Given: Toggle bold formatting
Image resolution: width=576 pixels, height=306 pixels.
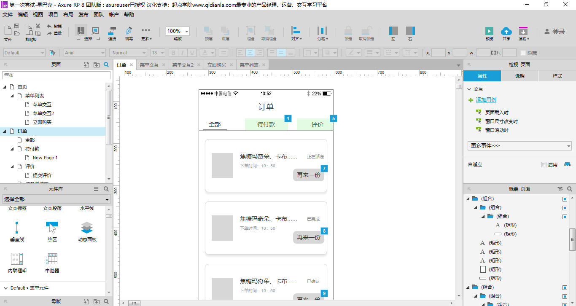Looking at the screenshot, I should (x=173, y=53).
